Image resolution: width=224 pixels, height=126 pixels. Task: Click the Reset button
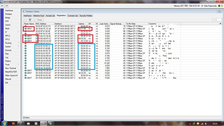click(x=38, y=20)
